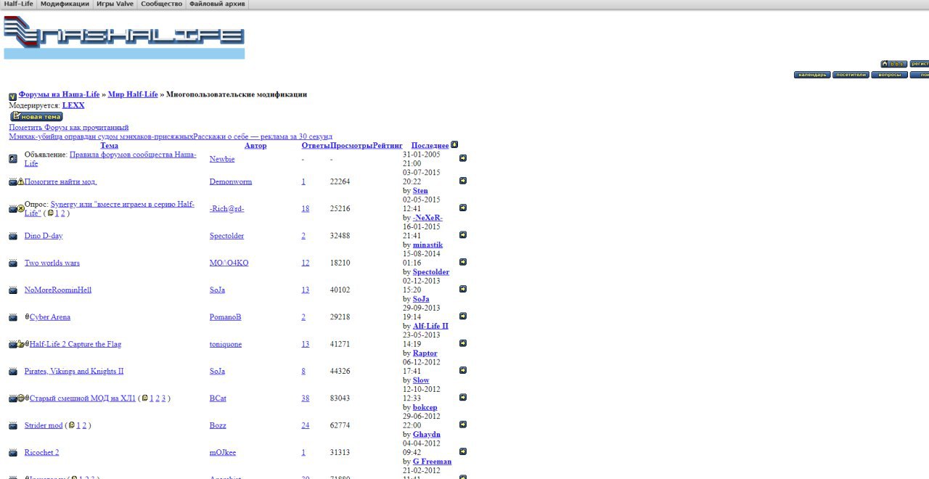This screenshot has height=479, width=929.
Task: Create a topic with 'новая тема' button
Action: point(36,116)
